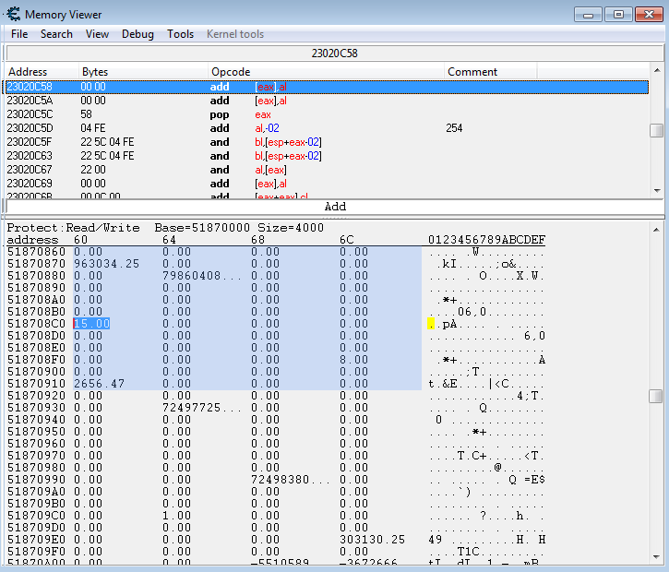Select value 963034.25 at address 51870870
The image size is (669, 572).
pos(106,264)
